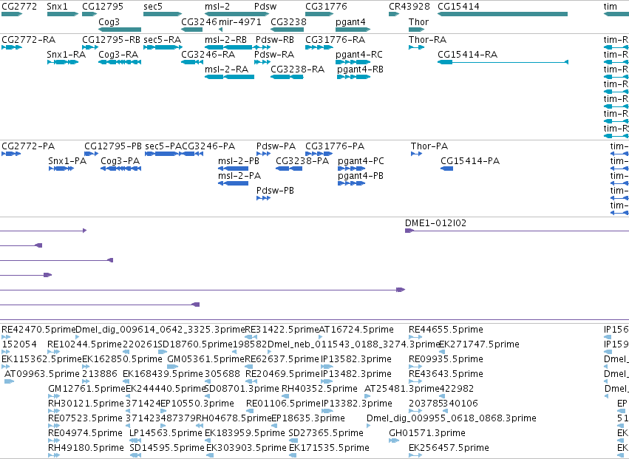Click the Cog3-PA protein glyph
629x459 pixels.
pos(120,169)
